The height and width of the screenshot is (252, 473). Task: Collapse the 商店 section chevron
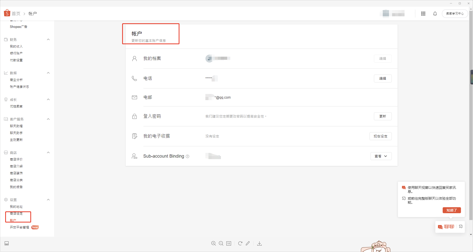48,153
